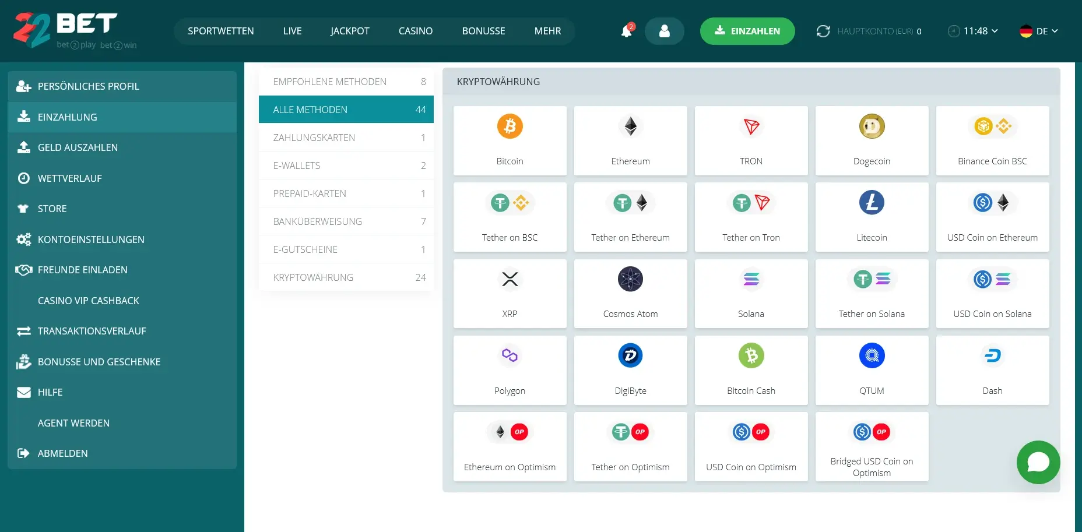Open the 11:48 time zone dropdown
Viewport: 1082px width, 532px height.
[x=973, y=31]
